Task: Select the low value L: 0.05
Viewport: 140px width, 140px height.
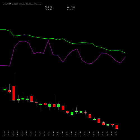Action: coord(71,10)
